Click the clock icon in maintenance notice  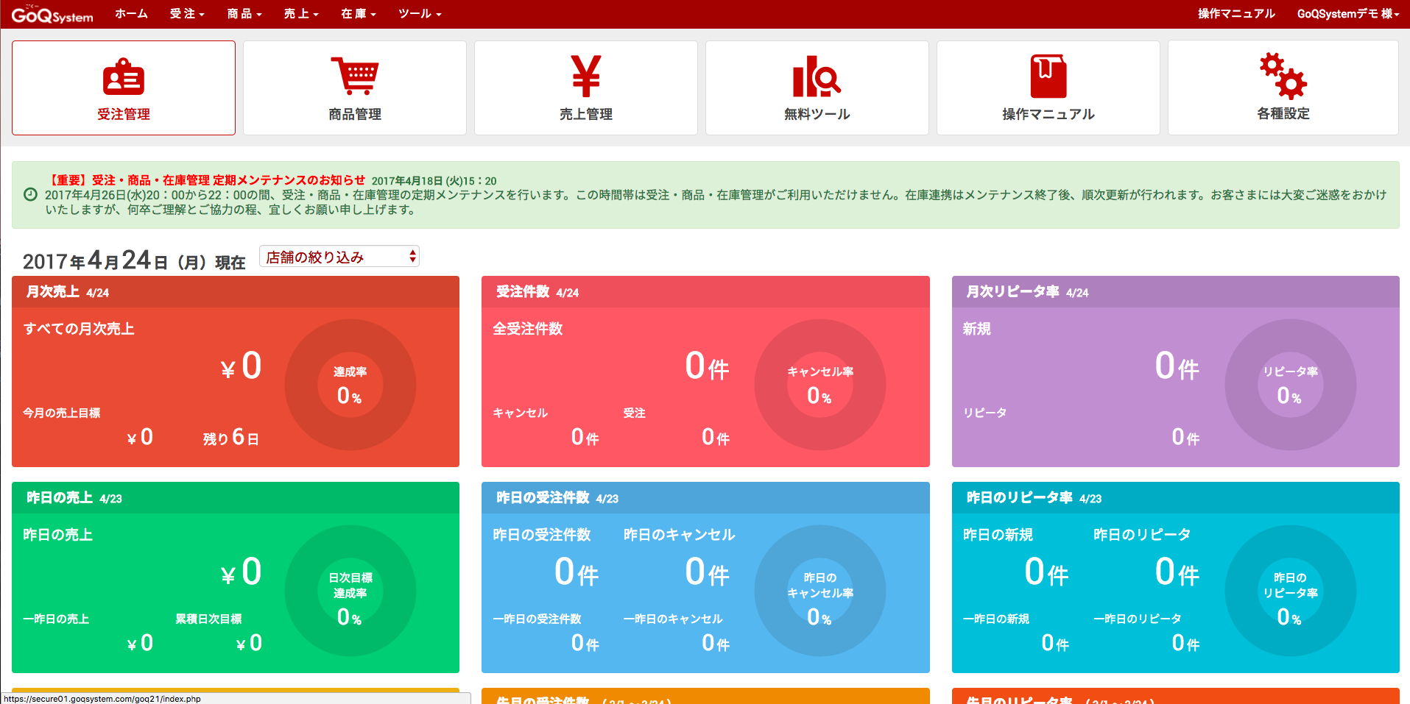30,195
